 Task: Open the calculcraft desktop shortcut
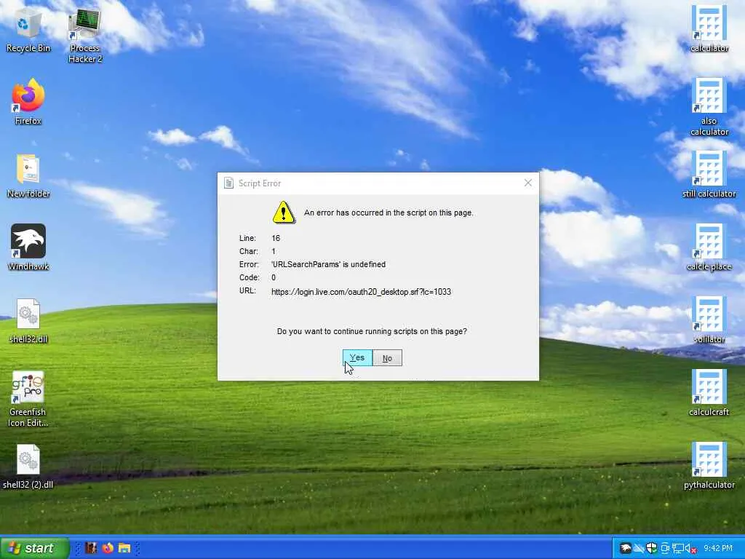tap(709, 392)
